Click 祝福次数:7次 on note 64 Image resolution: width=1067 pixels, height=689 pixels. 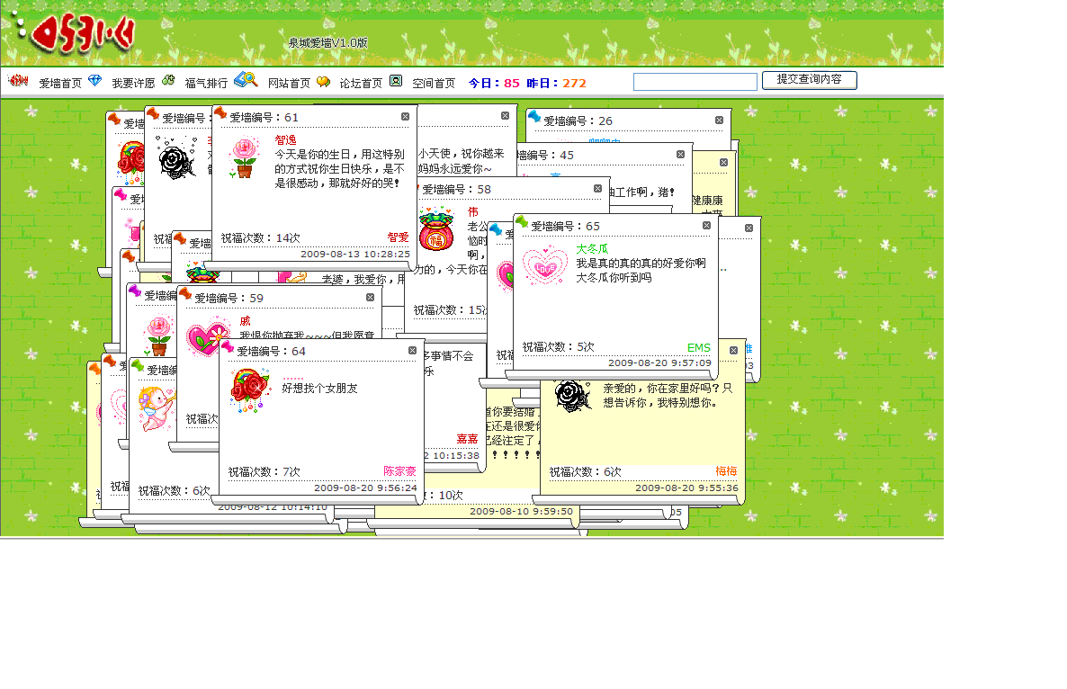pos(264,471)
